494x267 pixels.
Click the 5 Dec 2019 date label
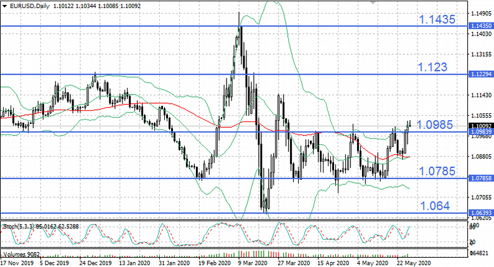coord(55,263)
